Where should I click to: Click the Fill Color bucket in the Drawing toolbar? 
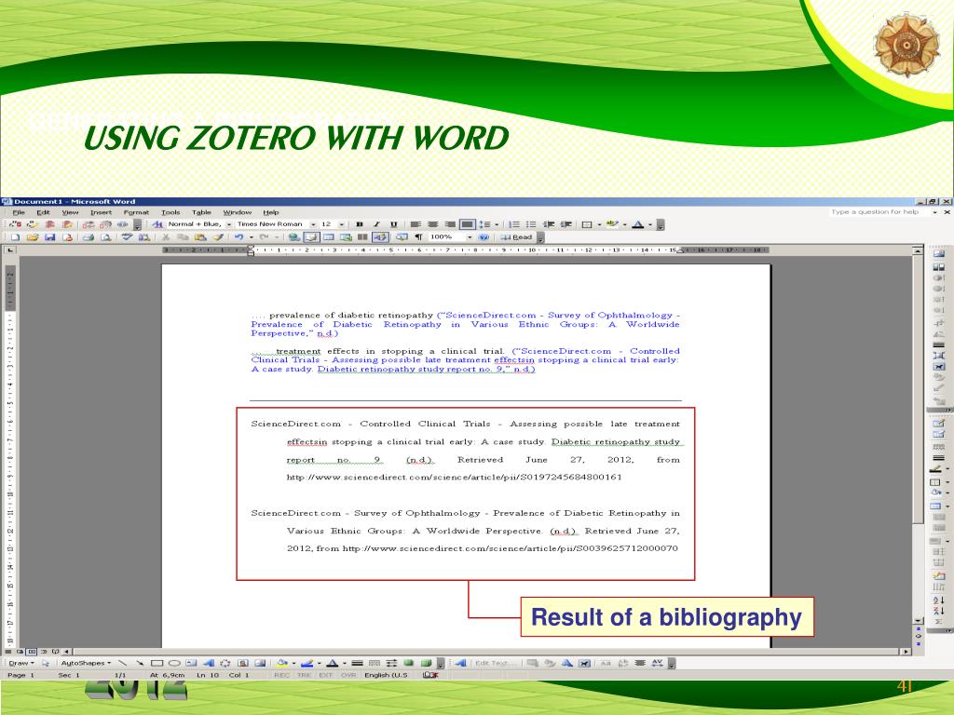tap(281, 663)
